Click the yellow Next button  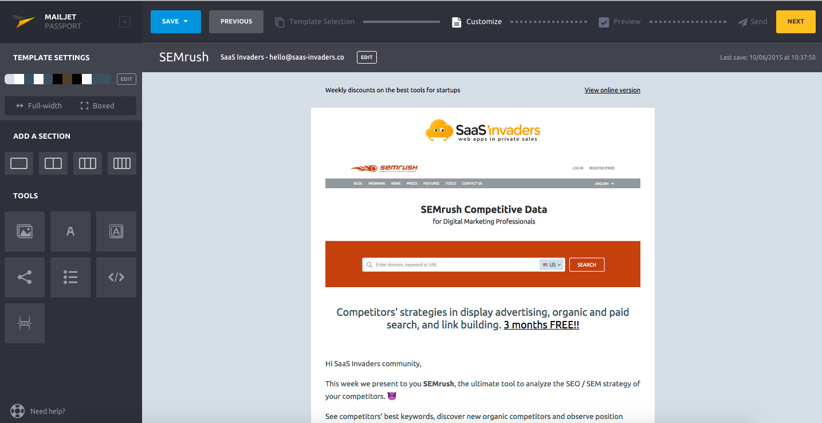pyautogui.click(x=796, y=22)
